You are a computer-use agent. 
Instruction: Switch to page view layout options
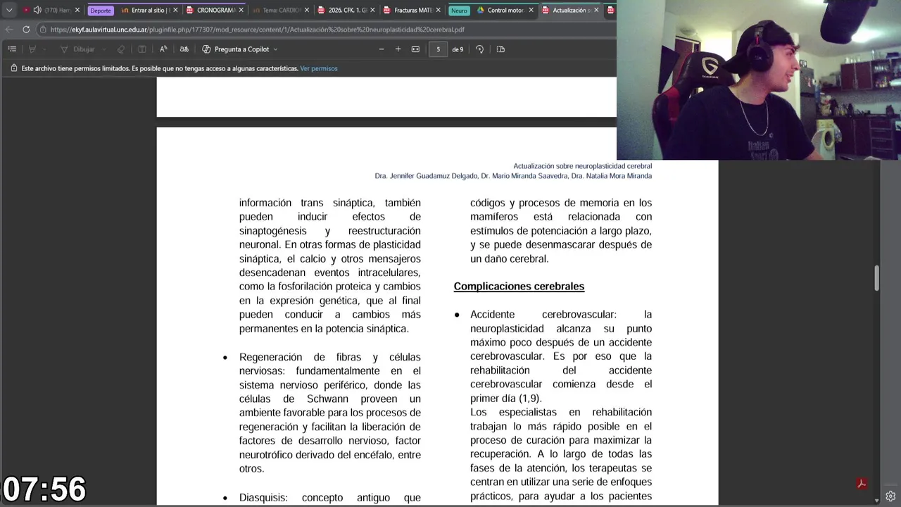coord(501,49)
